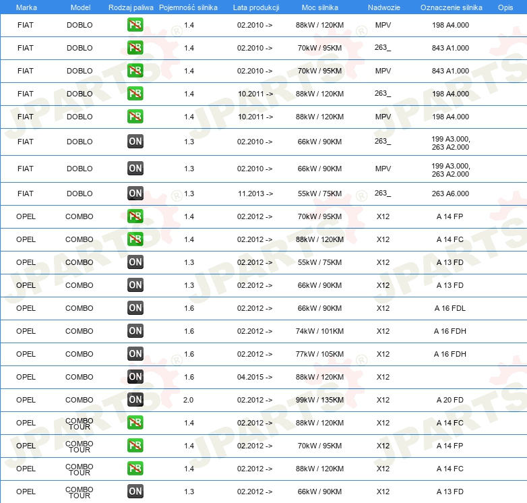This screenshot has width=527, height=503.
Task: Select the 77kW / 105KM power cell
Action: 319,354
